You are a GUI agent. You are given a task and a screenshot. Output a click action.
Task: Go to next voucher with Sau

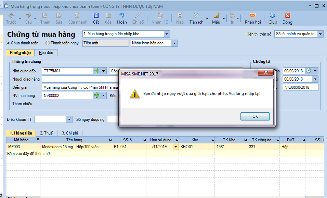point(28,15)
